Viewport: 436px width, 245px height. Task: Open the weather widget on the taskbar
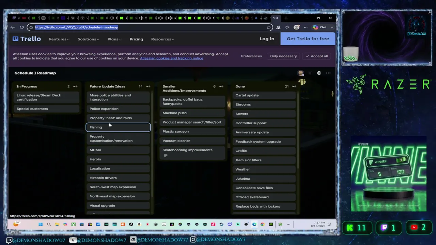(x=16, y=224)
